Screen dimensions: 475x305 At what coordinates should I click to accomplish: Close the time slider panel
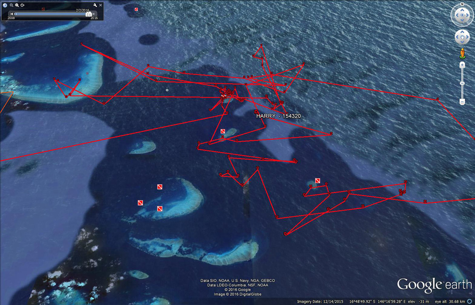[100, 5]
